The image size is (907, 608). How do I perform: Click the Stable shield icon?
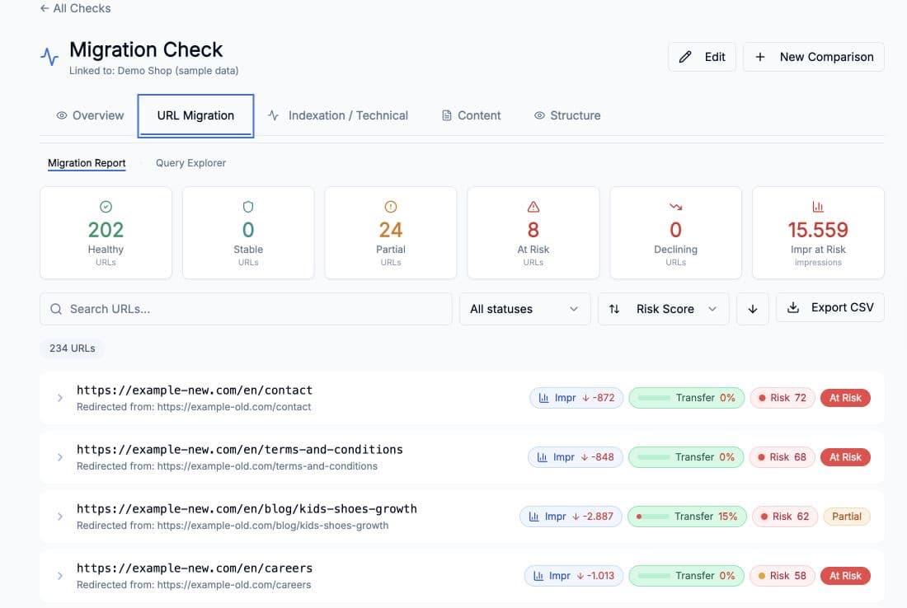(x=248, y=206)
